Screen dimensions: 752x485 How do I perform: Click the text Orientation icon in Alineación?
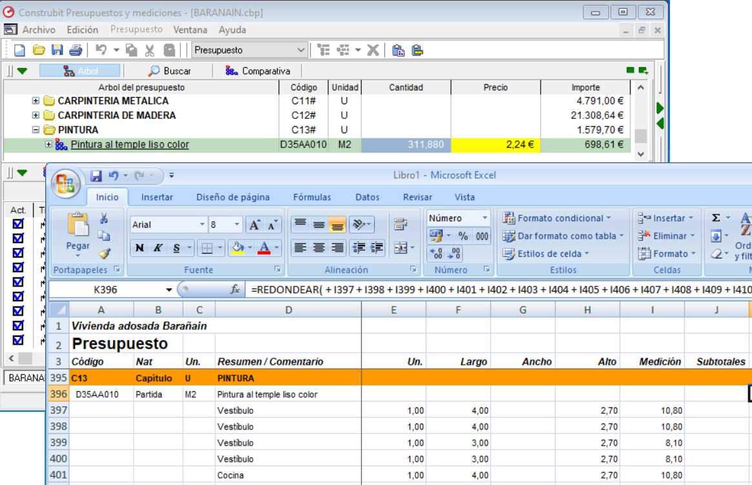[x=360, y=224]
